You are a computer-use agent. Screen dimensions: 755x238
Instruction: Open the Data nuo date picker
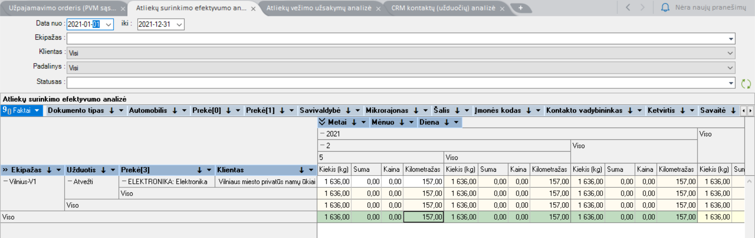(109, 24)
